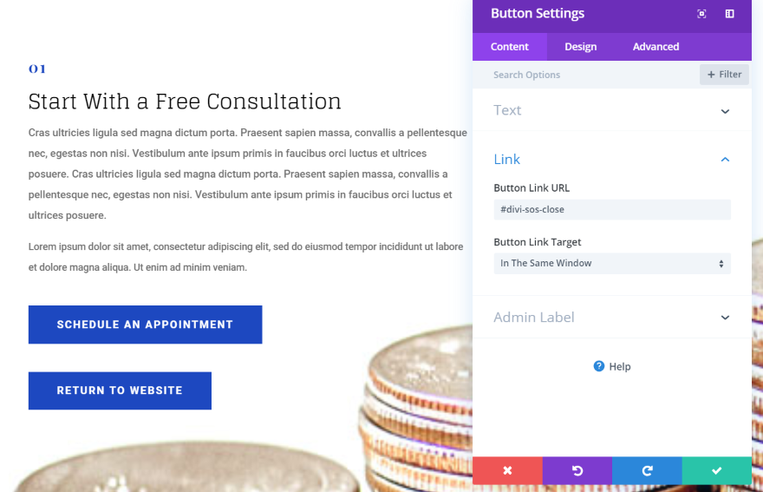This screenshot has height=492, width=763.
Task: Click the expand modal fullscreen icon
Action: [x=701, y=14]
